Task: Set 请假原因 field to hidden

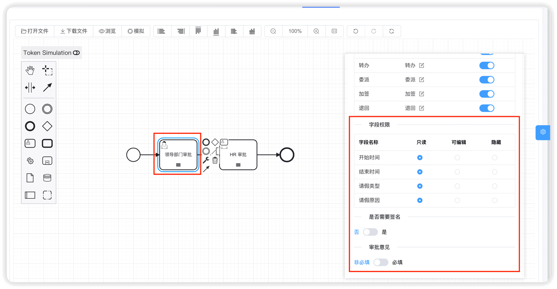Action: point(494,201)
